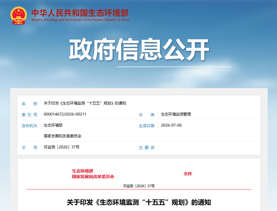The height and width of the screenshot is (211, 277).
Task: Click the 名称 field label
Action: pyautogui.click(x=29, y=104)
